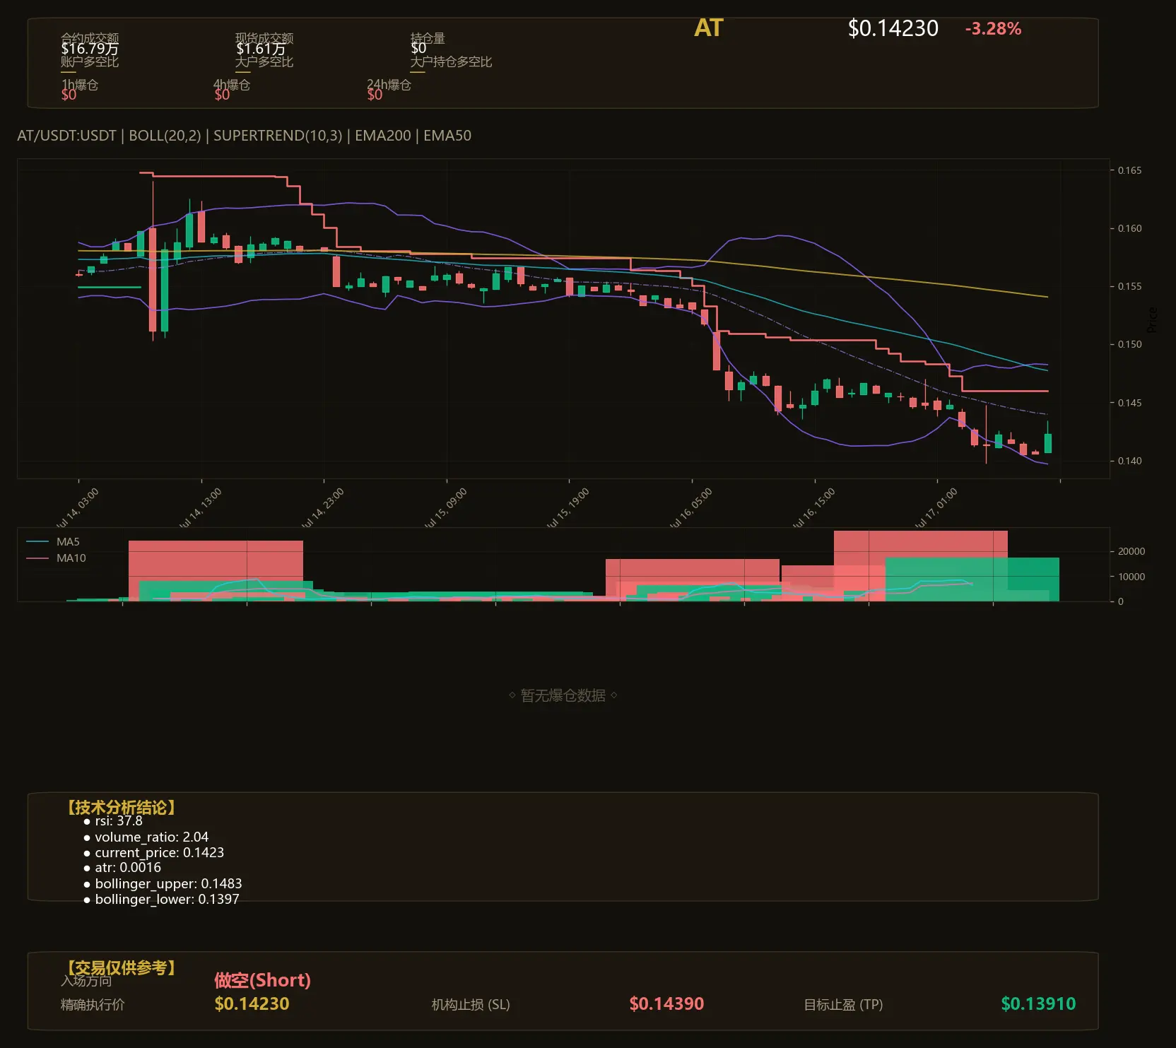Click the 0.145 price axis tick
This screenshot has width=1176, height=1048.
[x=1129, y=403]
